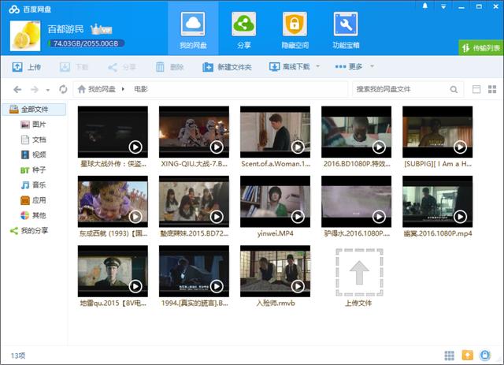Image resolution: width=504 pixels, height=365 pixels.
Task: Click the orange upload icon in status bar
Action: 467,356
